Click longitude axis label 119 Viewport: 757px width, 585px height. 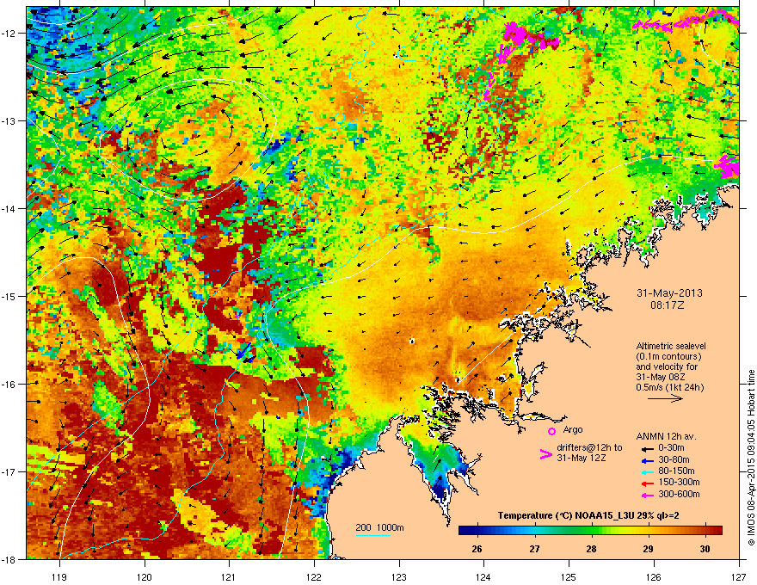pyautogui.click(x=60, y=576)
